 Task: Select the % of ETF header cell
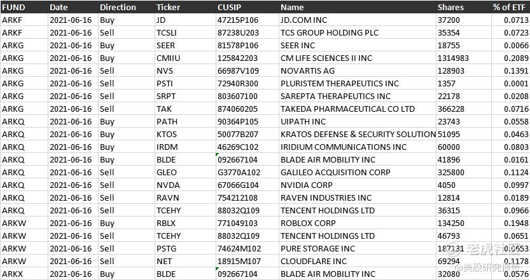click(510, 7)
